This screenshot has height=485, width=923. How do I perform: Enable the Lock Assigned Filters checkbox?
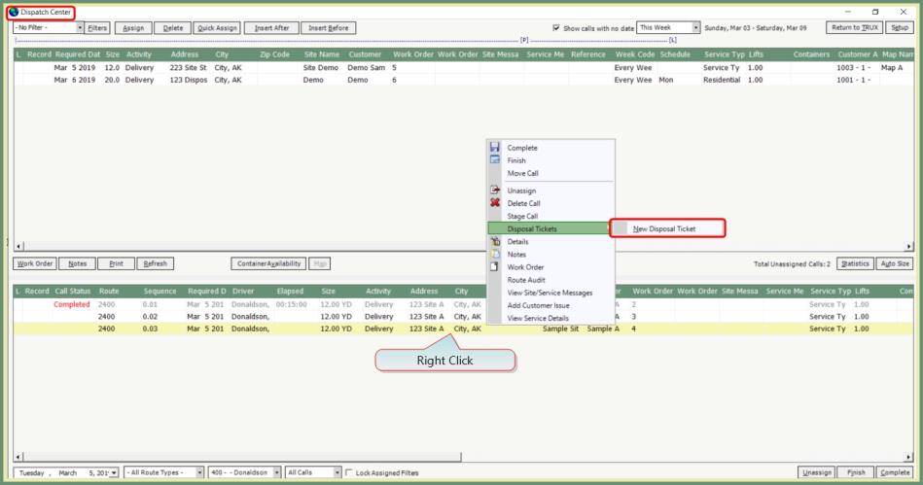pyautogui.click(x=350, y=472)
